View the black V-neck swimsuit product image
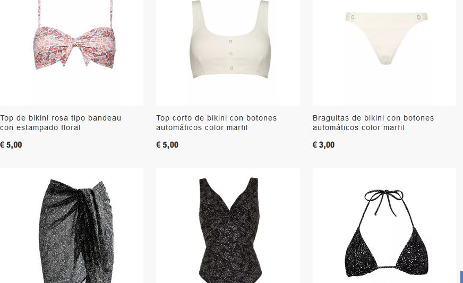The width and height of the screenshot is (463, 283). 228,226
